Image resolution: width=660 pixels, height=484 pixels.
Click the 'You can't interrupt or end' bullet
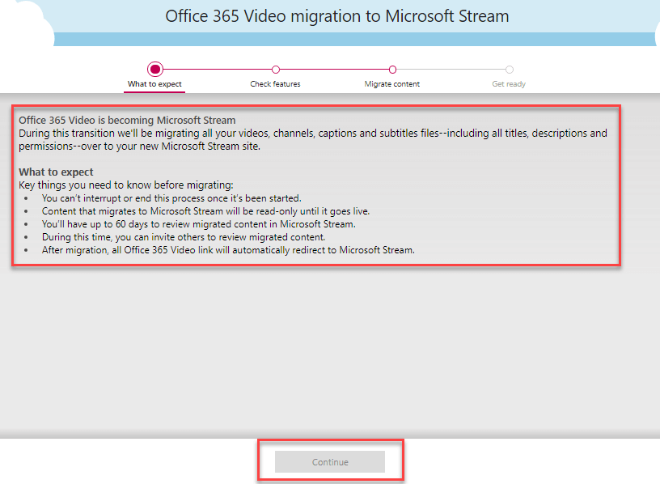click(171, 198)
